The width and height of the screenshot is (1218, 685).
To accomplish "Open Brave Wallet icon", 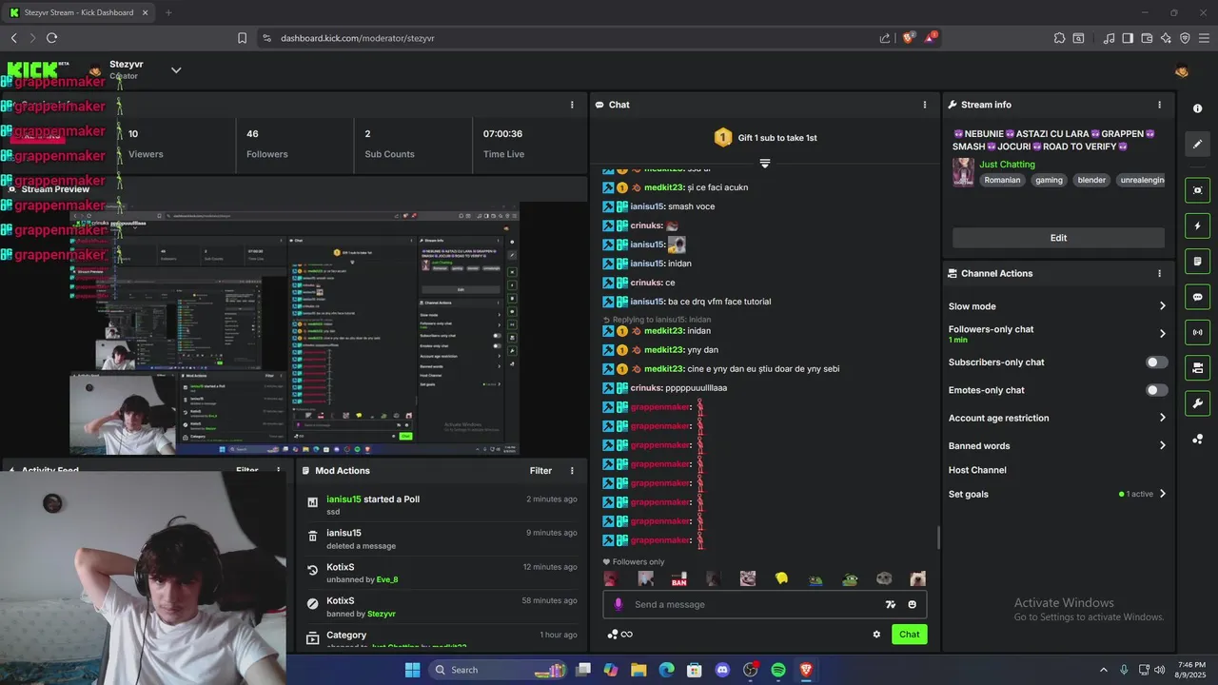I will point(1147,38).
